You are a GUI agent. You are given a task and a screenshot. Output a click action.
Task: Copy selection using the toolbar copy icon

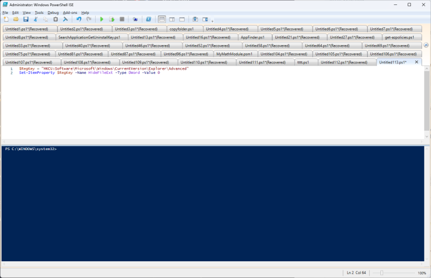46,19
